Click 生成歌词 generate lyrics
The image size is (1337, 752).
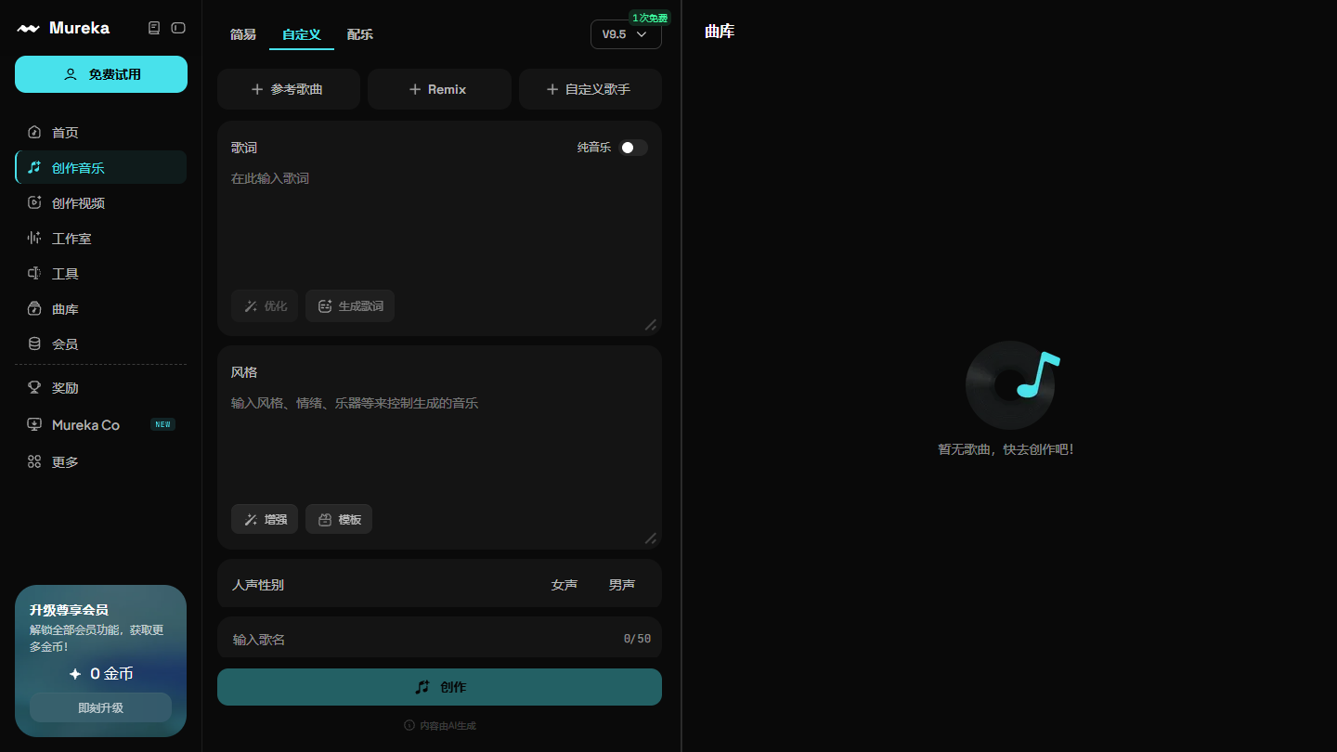[x=350, y=306]
